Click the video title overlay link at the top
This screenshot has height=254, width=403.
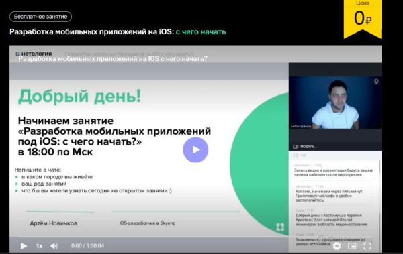[x=113, y=59]
